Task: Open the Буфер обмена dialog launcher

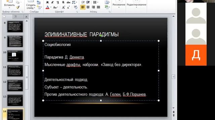Action: tap(23, 12)
